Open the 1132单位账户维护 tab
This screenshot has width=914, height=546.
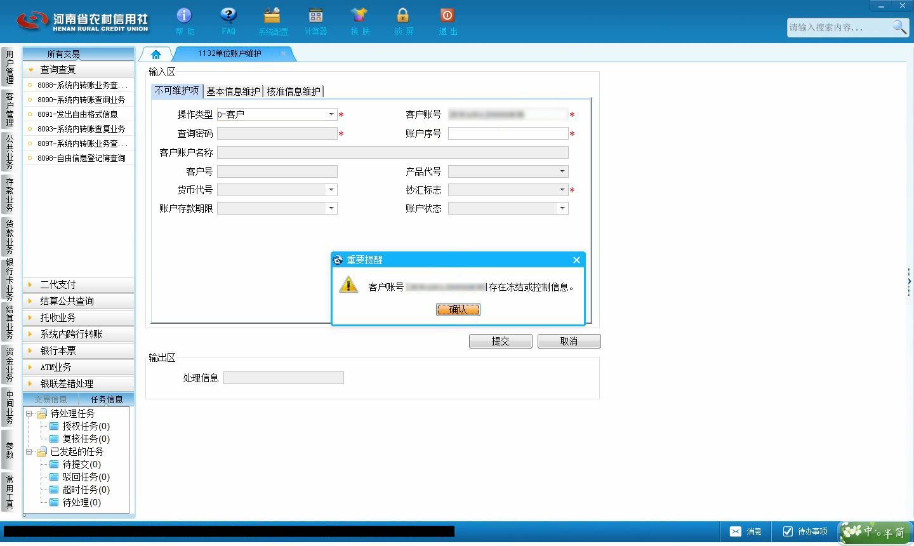tap(230, 53)
